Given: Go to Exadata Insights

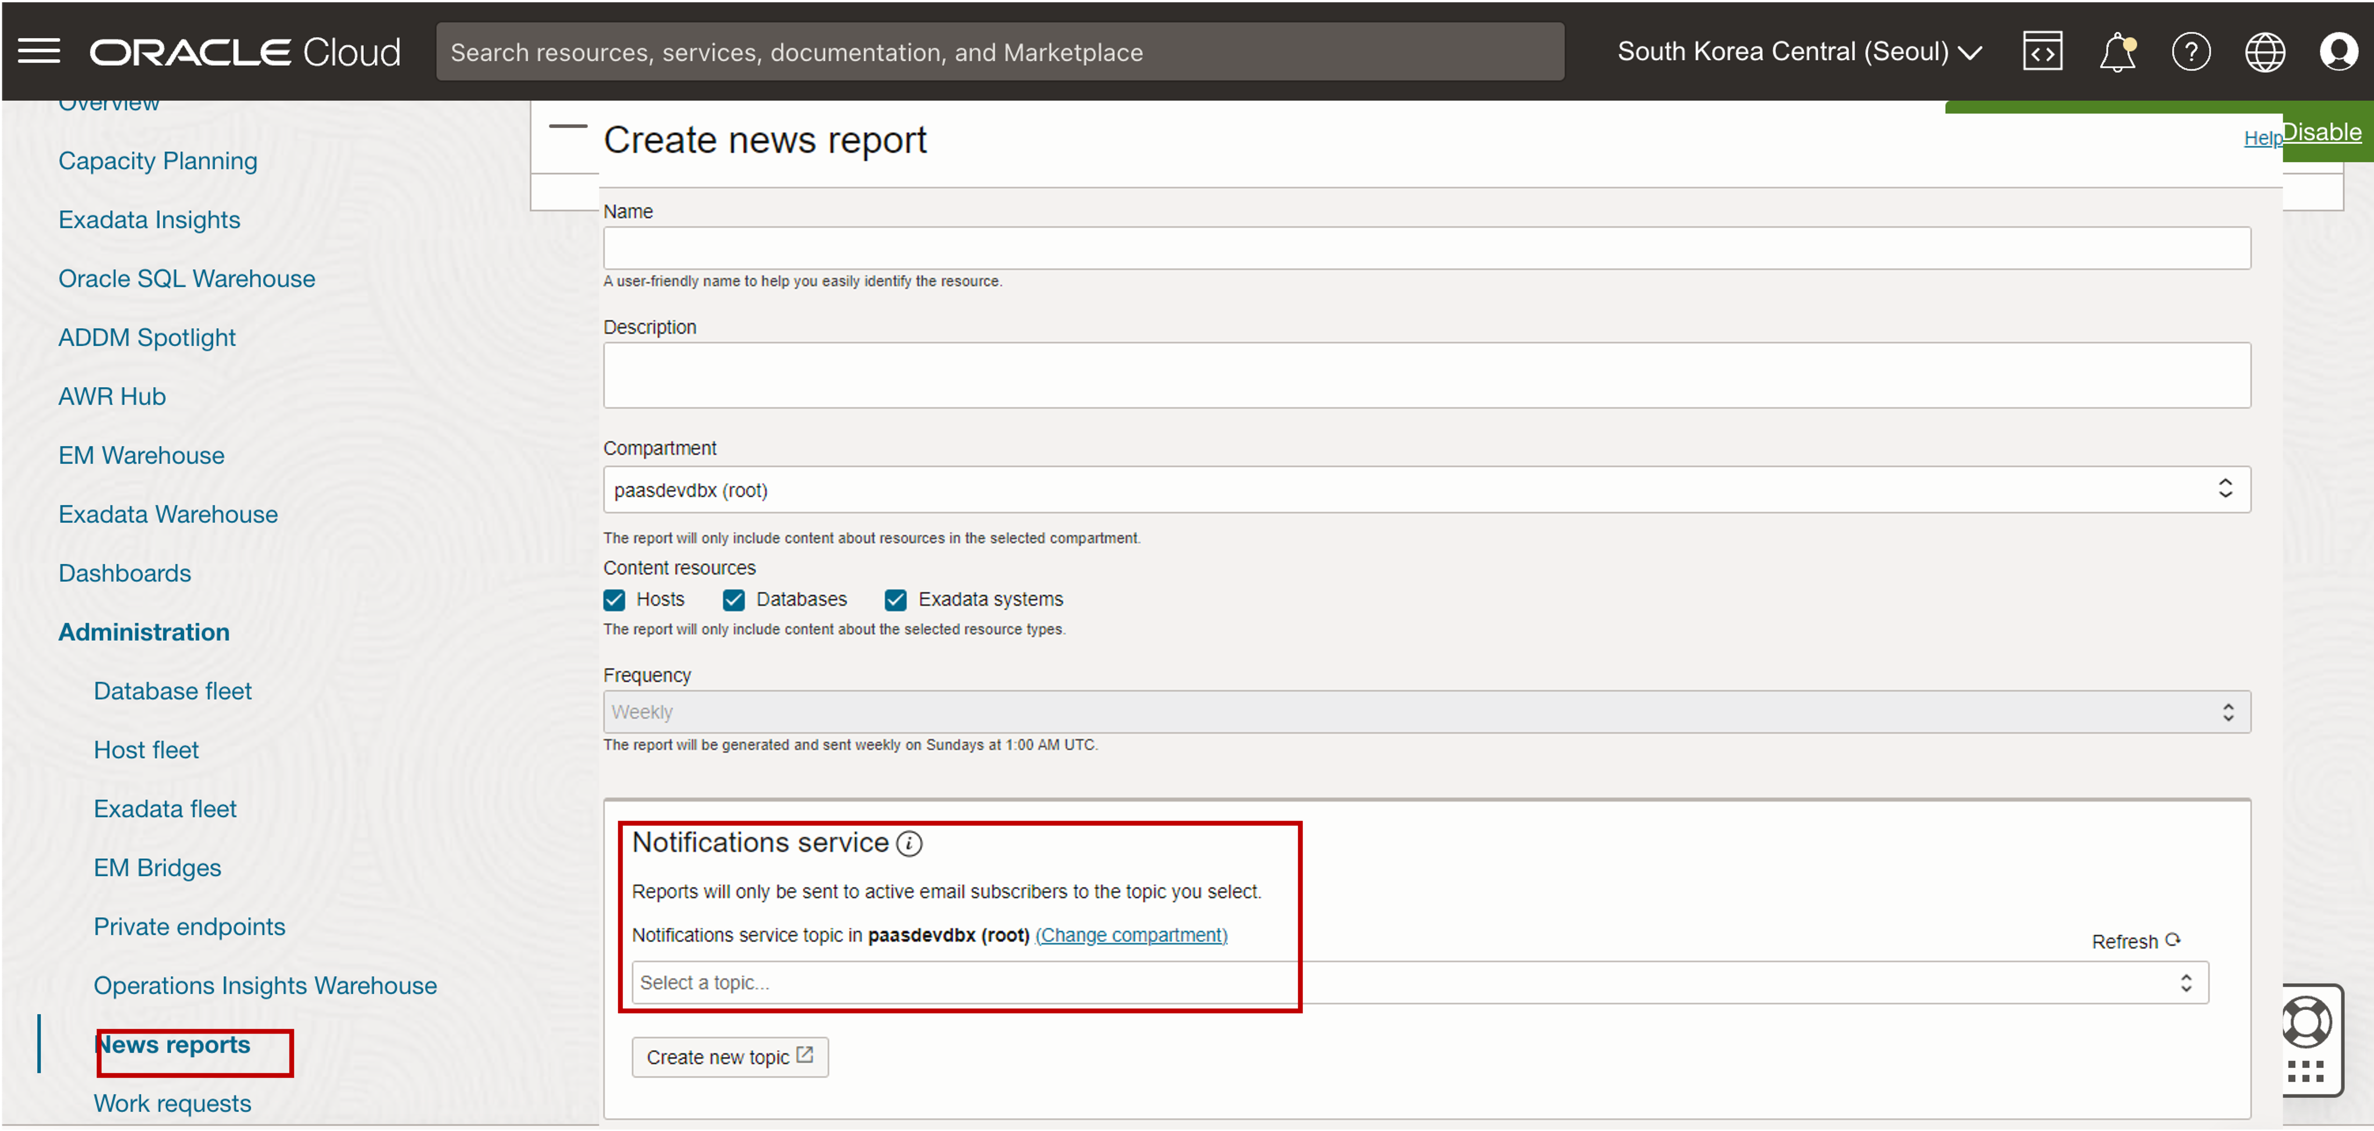Looking at the screenshot, I should [150, 220].
